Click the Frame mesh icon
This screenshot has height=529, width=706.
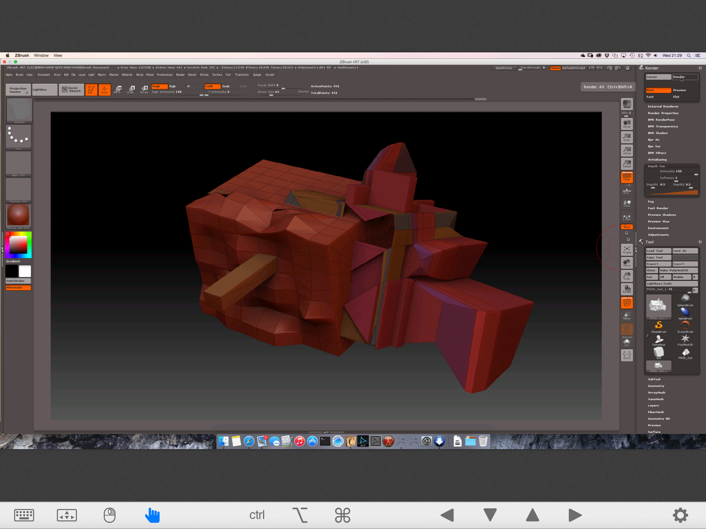[627, 250]
